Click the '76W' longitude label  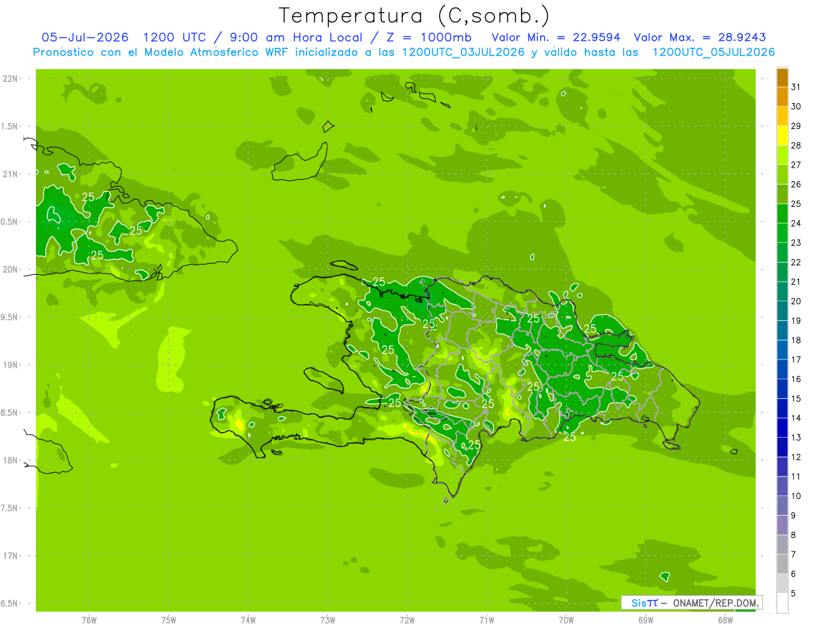pyautogui.click(x=89, y=620)
